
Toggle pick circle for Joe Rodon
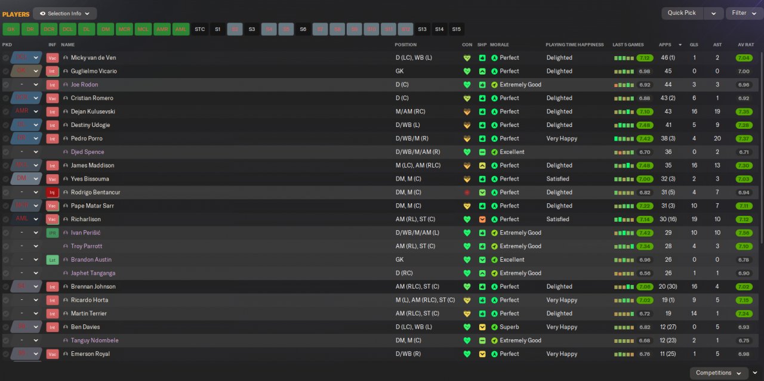(6, 85)
